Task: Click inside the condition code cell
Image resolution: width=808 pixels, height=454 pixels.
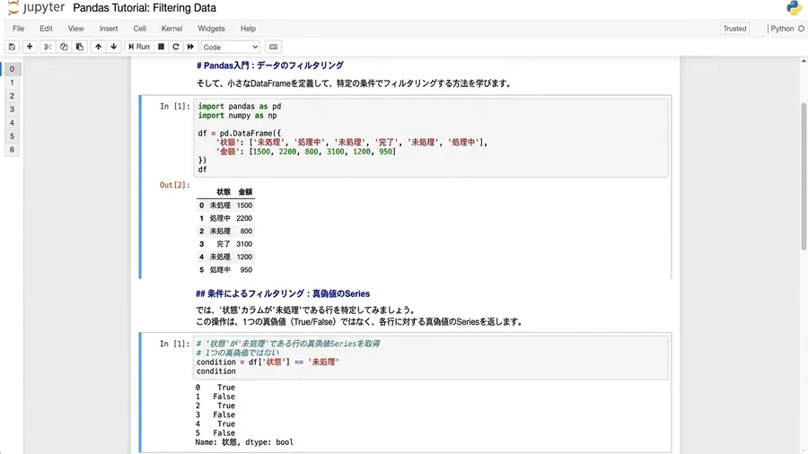Action: [431, 357]
